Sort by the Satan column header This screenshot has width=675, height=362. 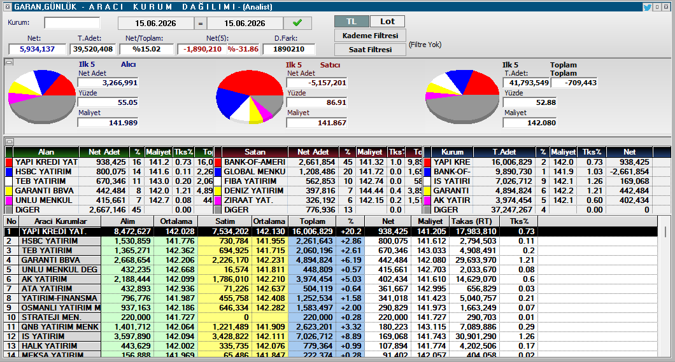255,152
